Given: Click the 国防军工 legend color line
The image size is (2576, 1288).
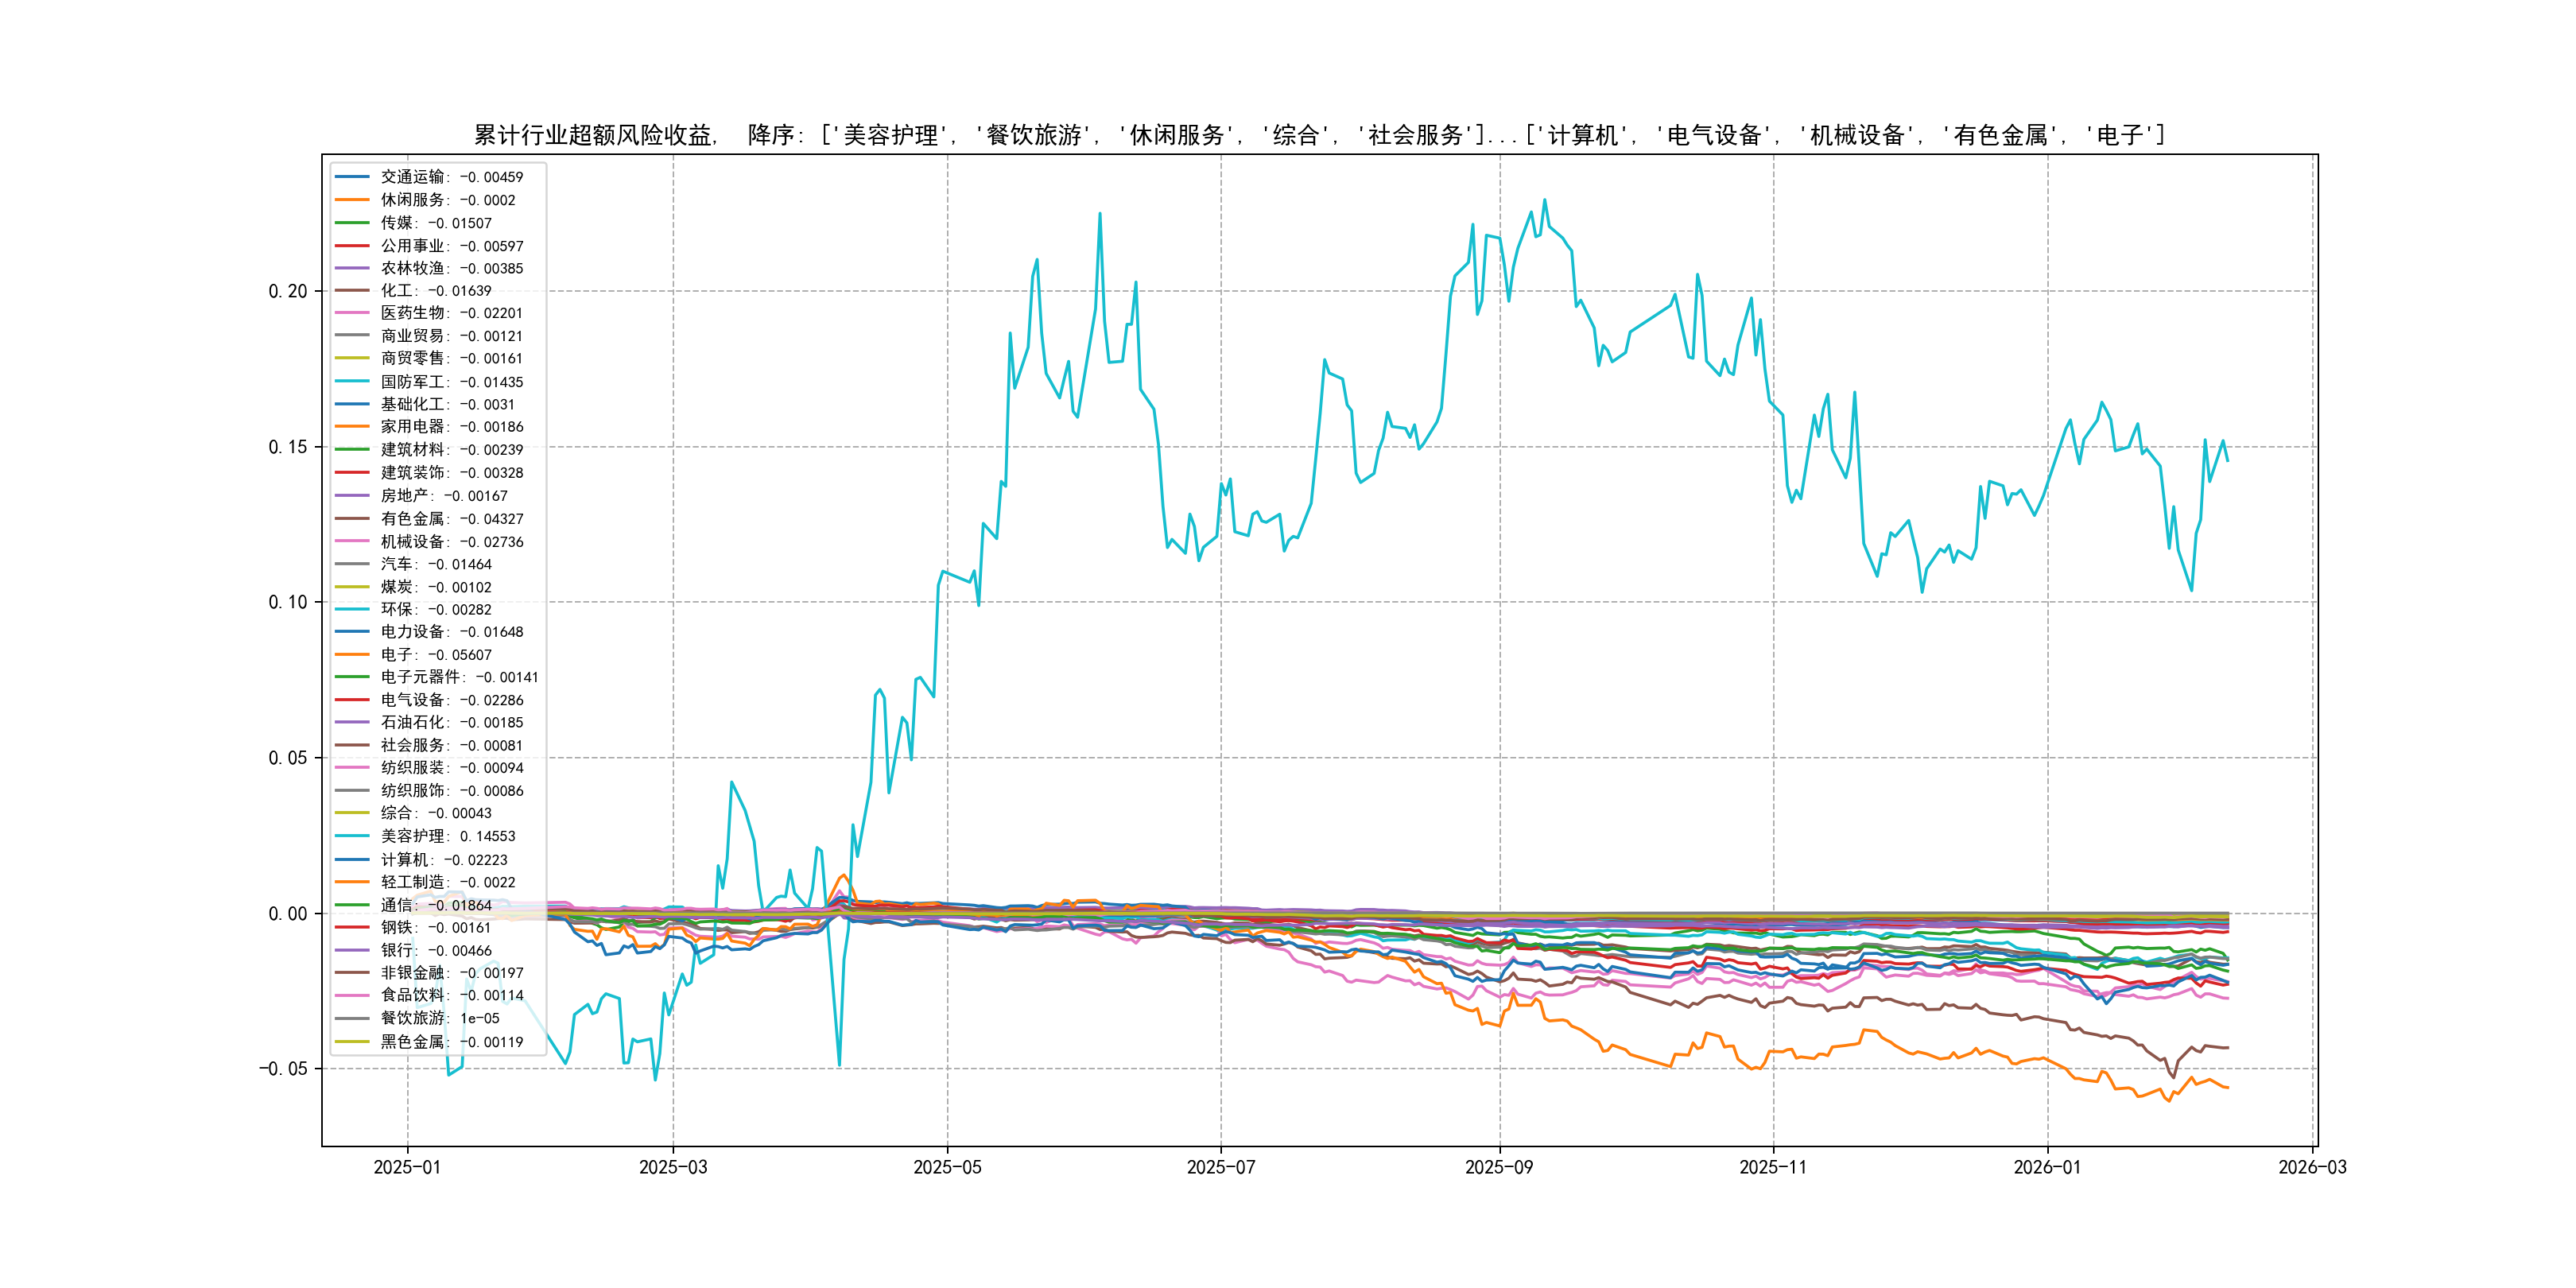Looking at the screenshot, I should [352, 382].
